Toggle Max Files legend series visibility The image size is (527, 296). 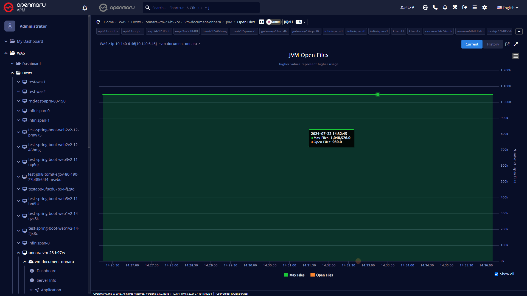294,275
